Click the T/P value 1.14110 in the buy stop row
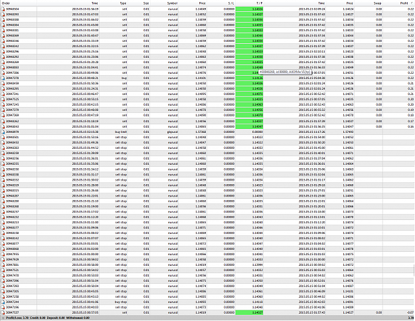 [258, 302]
